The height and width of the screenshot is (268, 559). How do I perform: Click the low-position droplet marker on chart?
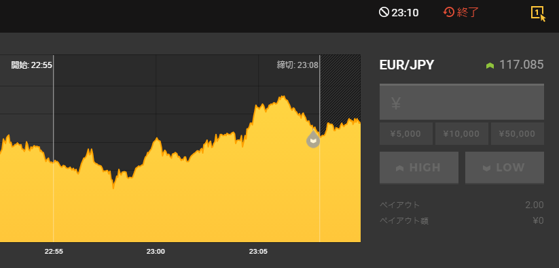coord(313,139)
